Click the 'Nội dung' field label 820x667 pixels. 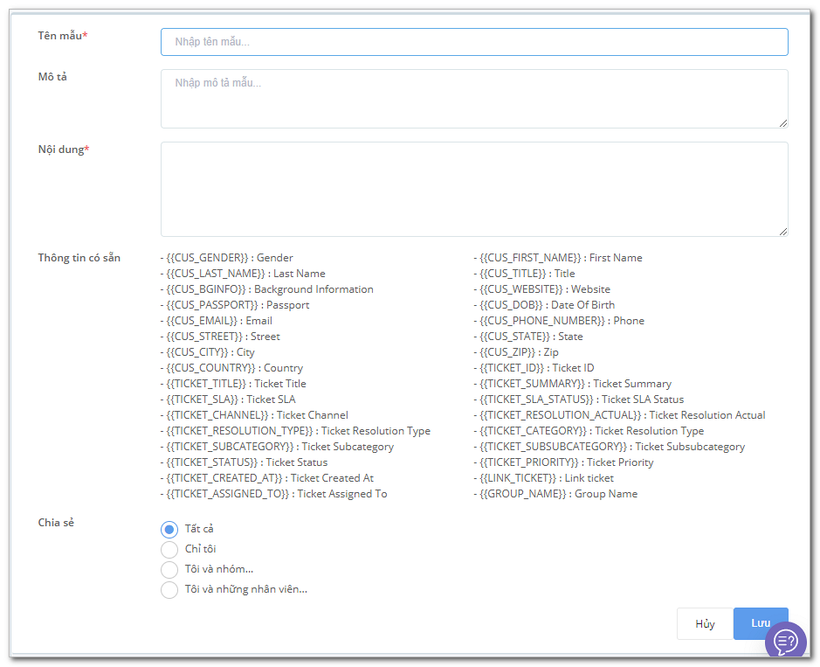click(x=64, y=149)
